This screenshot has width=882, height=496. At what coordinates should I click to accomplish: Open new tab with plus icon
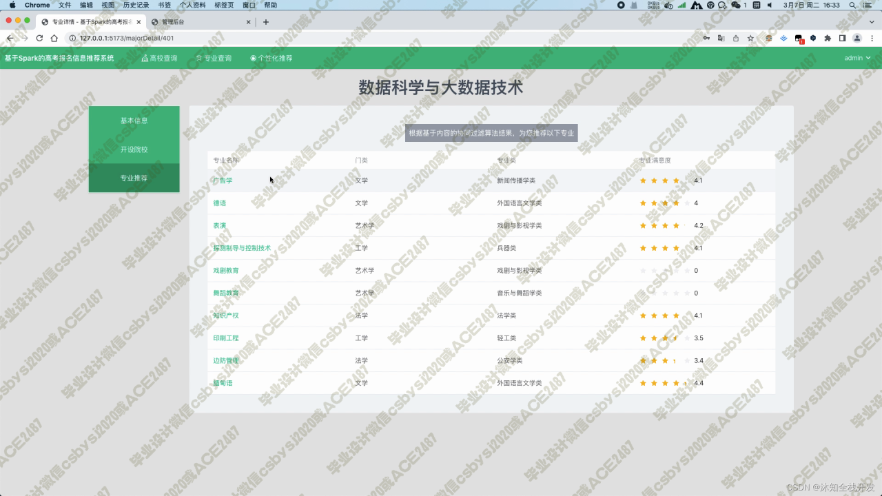point(266,22)
